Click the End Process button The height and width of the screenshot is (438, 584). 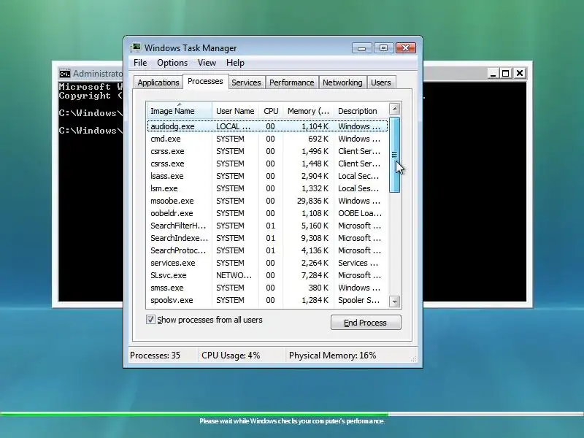click(366, 323)
